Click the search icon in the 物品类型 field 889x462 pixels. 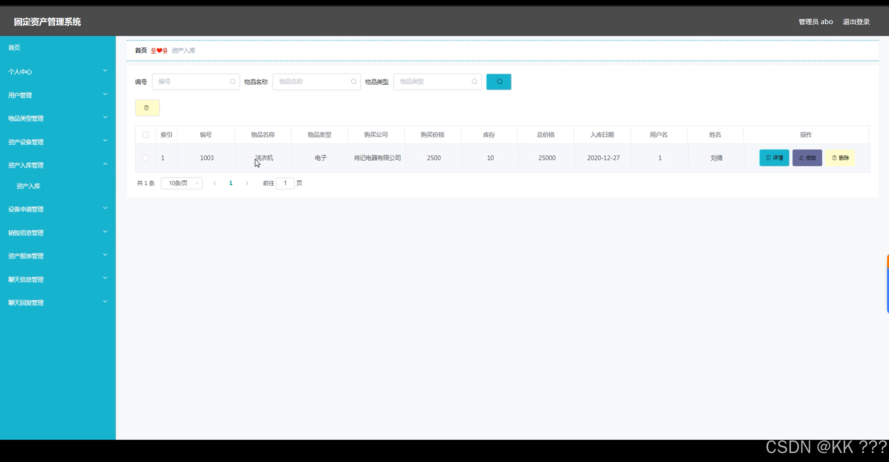point(474,82)
